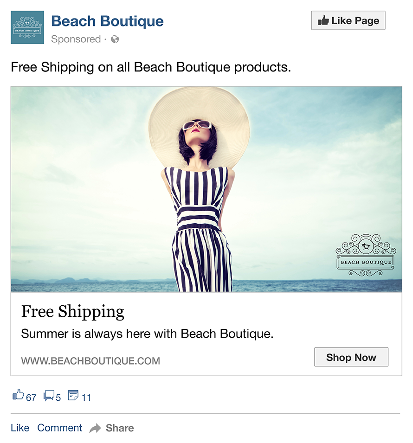Click the public globe audience icon

tap(115, 39)
